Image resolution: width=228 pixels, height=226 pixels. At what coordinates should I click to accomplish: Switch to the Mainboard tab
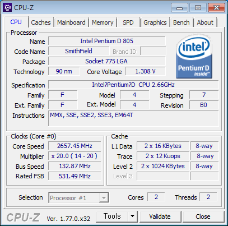pyautogui.click(x=71, y=22)
